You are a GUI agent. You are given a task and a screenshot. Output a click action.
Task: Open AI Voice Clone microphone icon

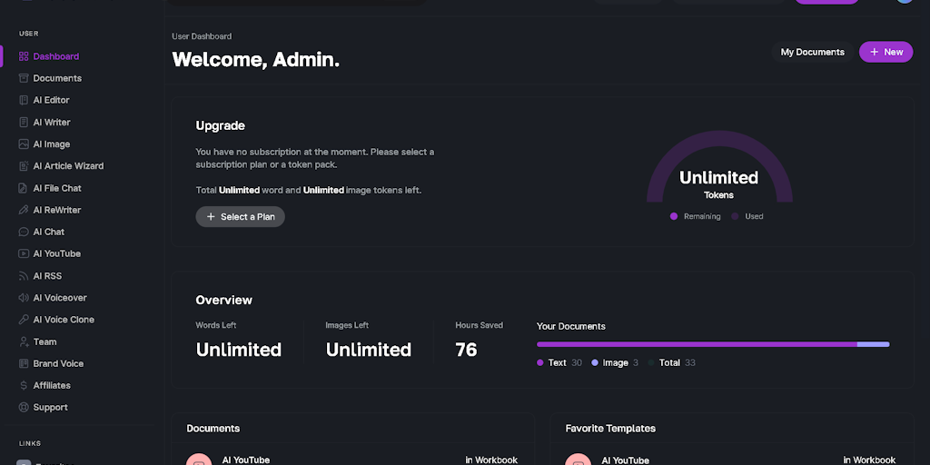click(x=25, y=320)
